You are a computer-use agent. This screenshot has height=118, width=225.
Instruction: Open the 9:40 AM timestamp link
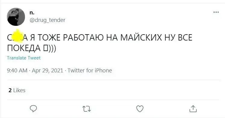tap(17, 71)
